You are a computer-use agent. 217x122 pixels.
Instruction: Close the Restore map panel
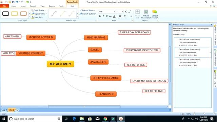tap(211, 24)
